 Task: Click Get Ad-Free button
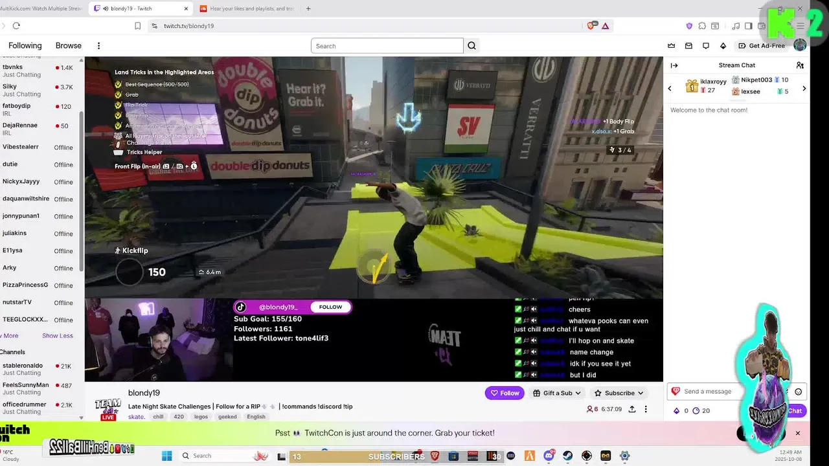click(x=762, y=46)
